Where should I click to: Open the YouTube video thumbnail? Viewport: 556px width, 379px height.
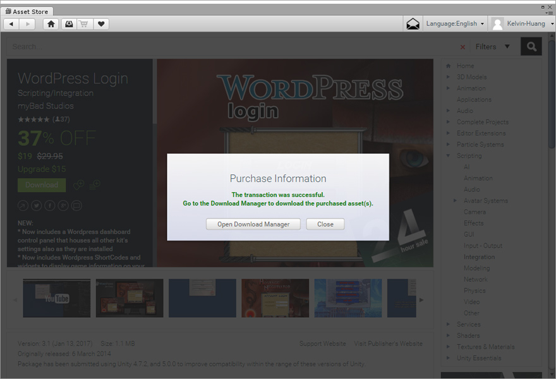tap(57, 298)
